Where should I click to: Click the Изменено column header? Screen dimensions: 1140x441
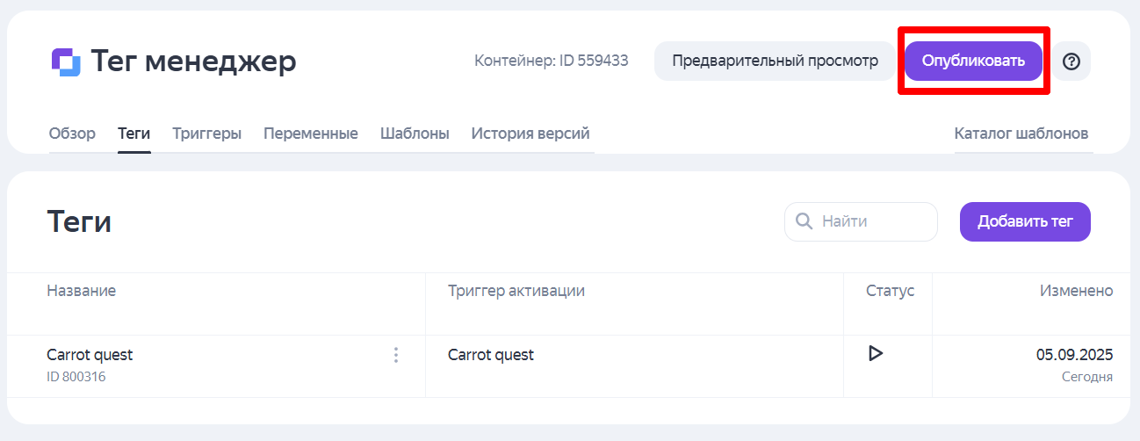1076,291
